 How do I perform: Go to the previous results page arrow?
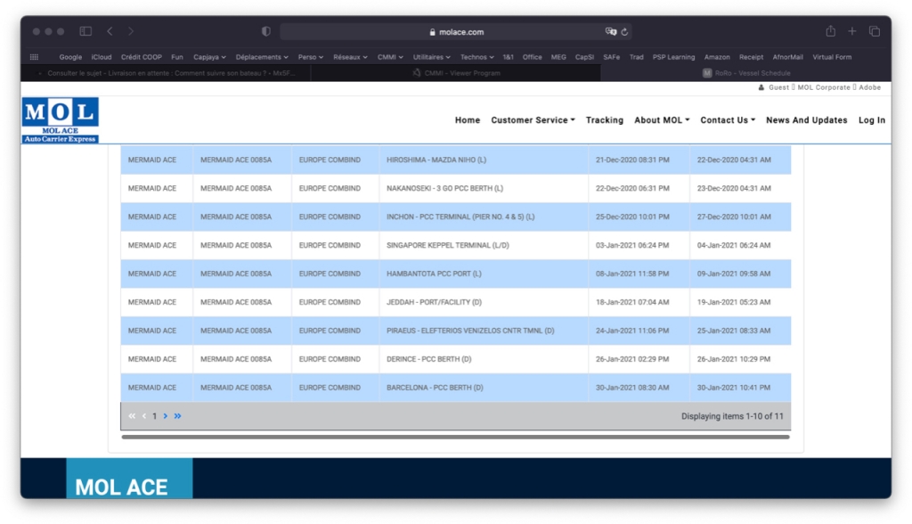click(143, 416)
